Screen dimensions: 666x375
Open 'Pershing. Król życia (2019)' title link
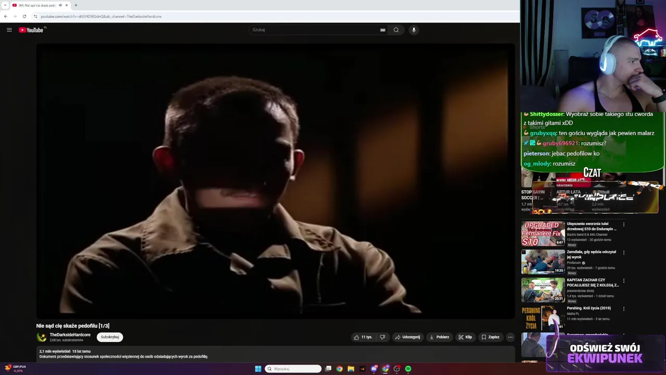click(588, 308)
